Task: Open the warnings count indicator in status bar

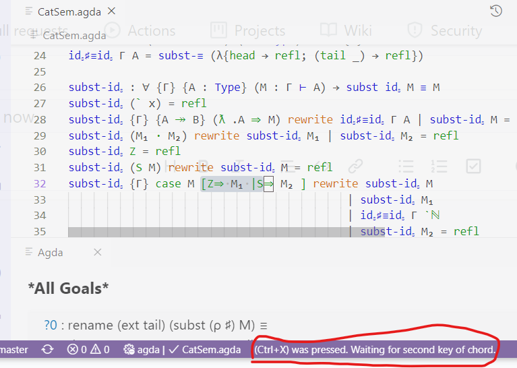Action: 100,350
